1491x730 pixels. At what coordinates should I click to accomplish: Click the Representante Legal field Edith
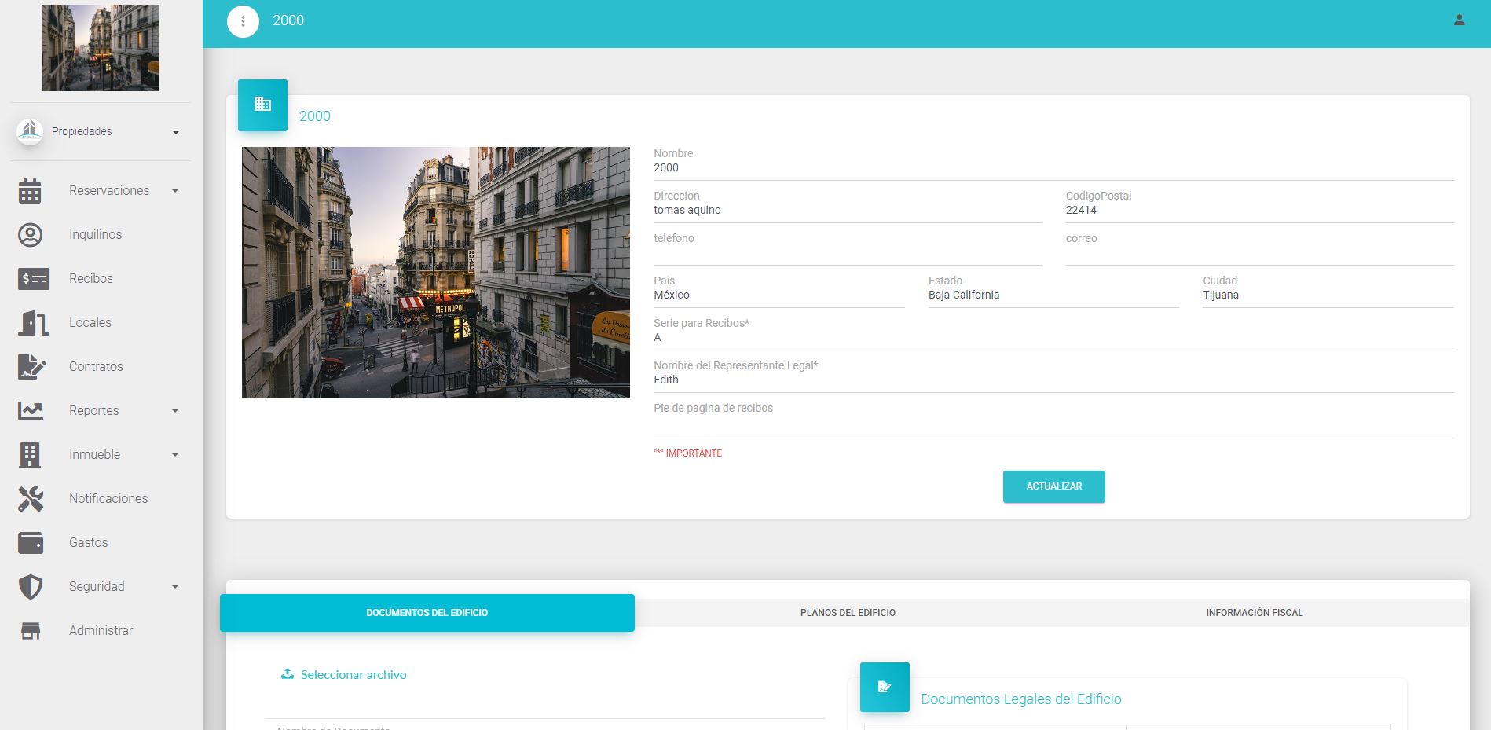point(1053,380)
